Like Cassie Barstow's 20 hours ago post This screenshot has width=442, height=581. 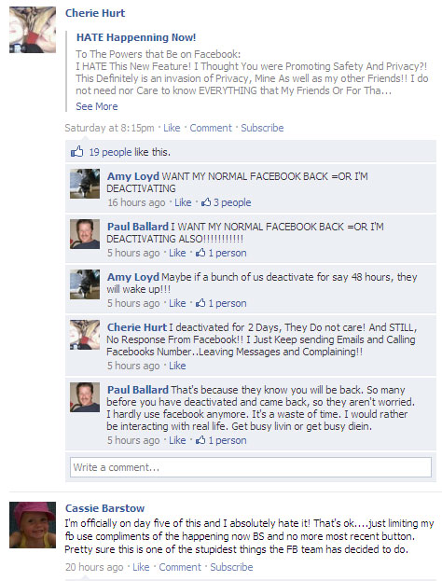click(141, 567)
